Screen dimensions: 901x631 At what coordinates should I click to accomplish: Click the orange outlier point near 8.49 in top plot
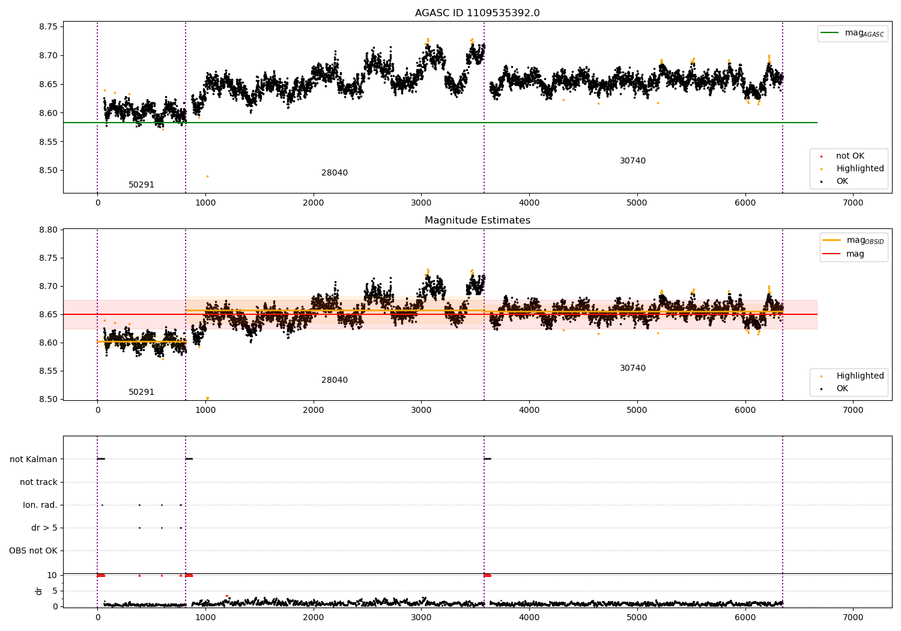pyautogui.click(x=207, y=176)
